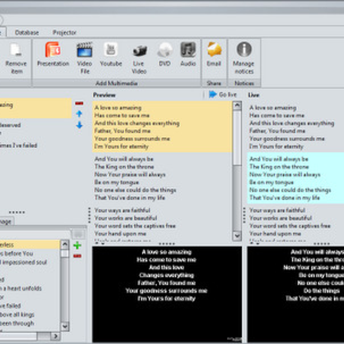Move schedule item down with blue arrow
The image size is (344, 344).
[x=79, y=125]
